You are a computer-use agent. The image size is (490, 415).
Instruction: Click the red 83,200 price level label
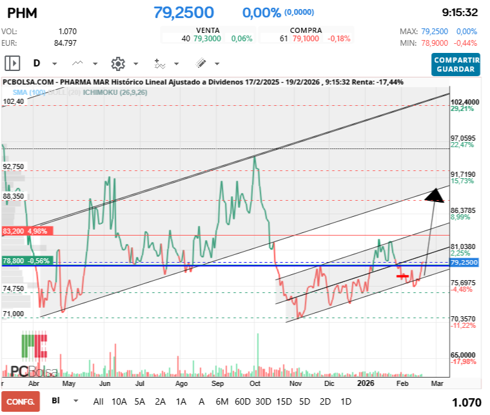coord(24,230)
